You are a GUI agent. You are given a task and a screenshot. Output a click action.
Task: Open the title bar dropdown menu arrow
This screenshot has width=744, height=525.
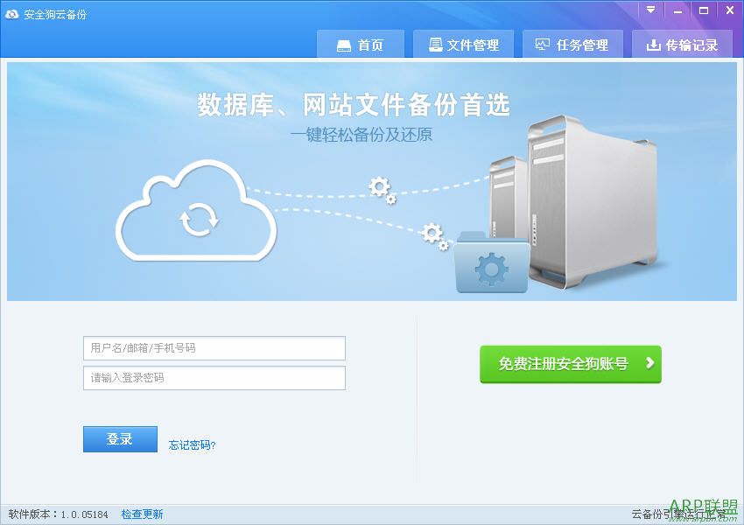650,10
